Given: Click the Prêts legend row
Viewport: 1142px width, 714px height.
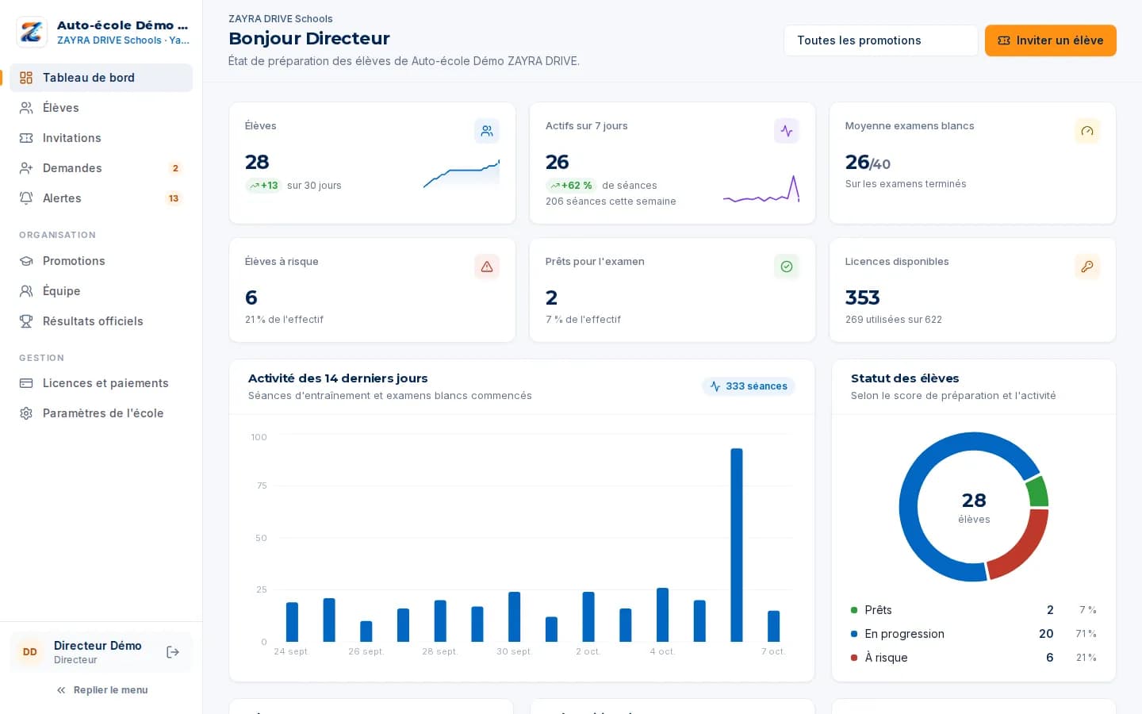Looking at the screenshot, I should click(x=974, y=610).
